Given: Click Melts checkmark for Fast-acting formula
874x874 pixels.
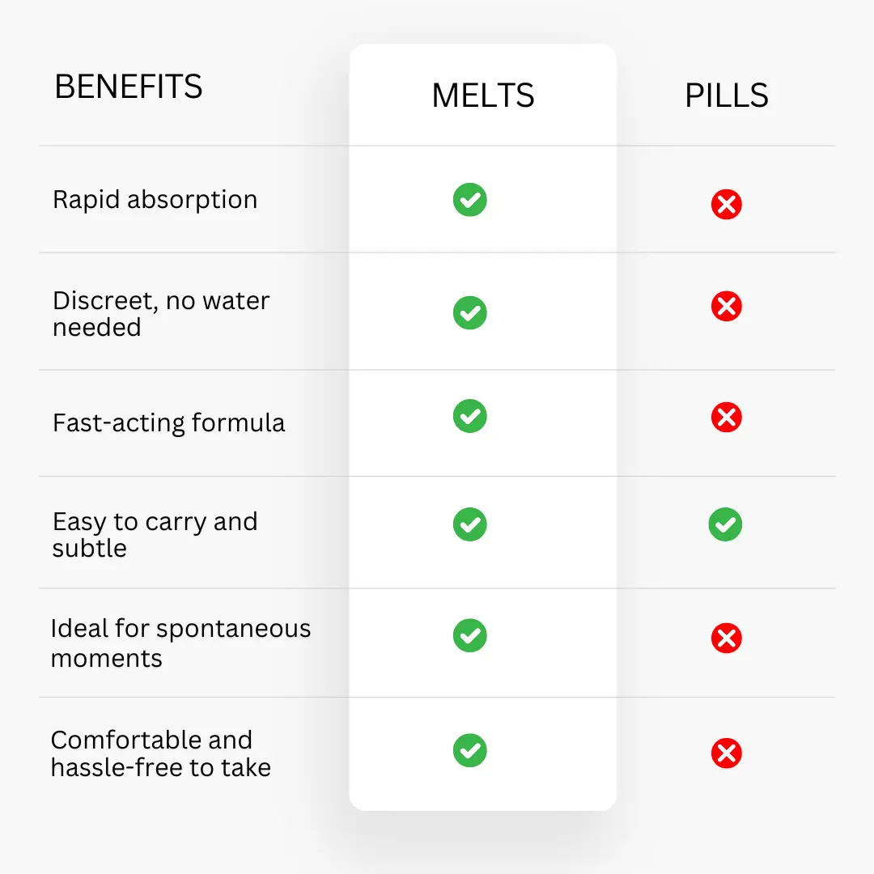Looking at the screenshot, I should click(x=469, y=416).
